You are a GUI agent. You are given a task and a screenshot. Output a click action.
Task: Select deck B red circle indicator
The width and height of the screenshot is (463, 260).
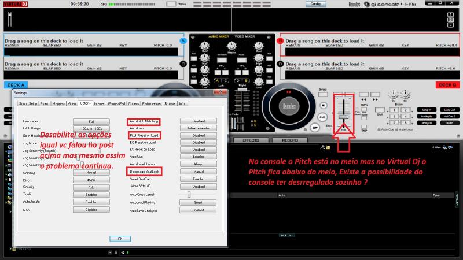(280, 40)
